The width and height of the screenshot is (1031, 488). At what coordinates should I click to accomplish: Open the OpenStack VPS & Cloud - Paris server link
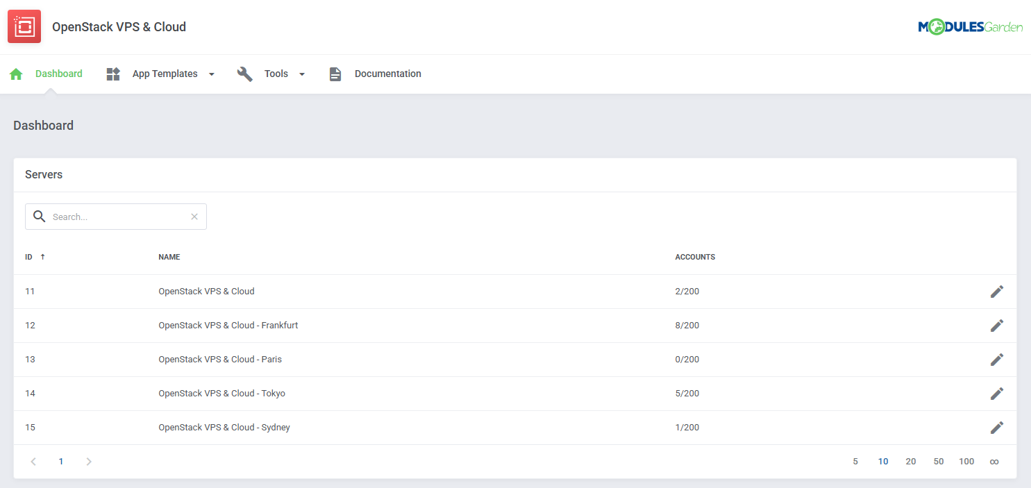pyautogui.click(x=220, y=359)
